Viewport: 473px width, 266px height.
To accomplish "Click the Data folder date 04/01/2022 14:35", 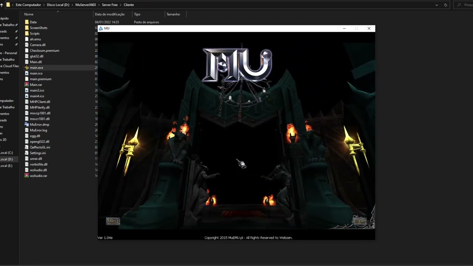I will pyautogui.click(x=107, y=22).
